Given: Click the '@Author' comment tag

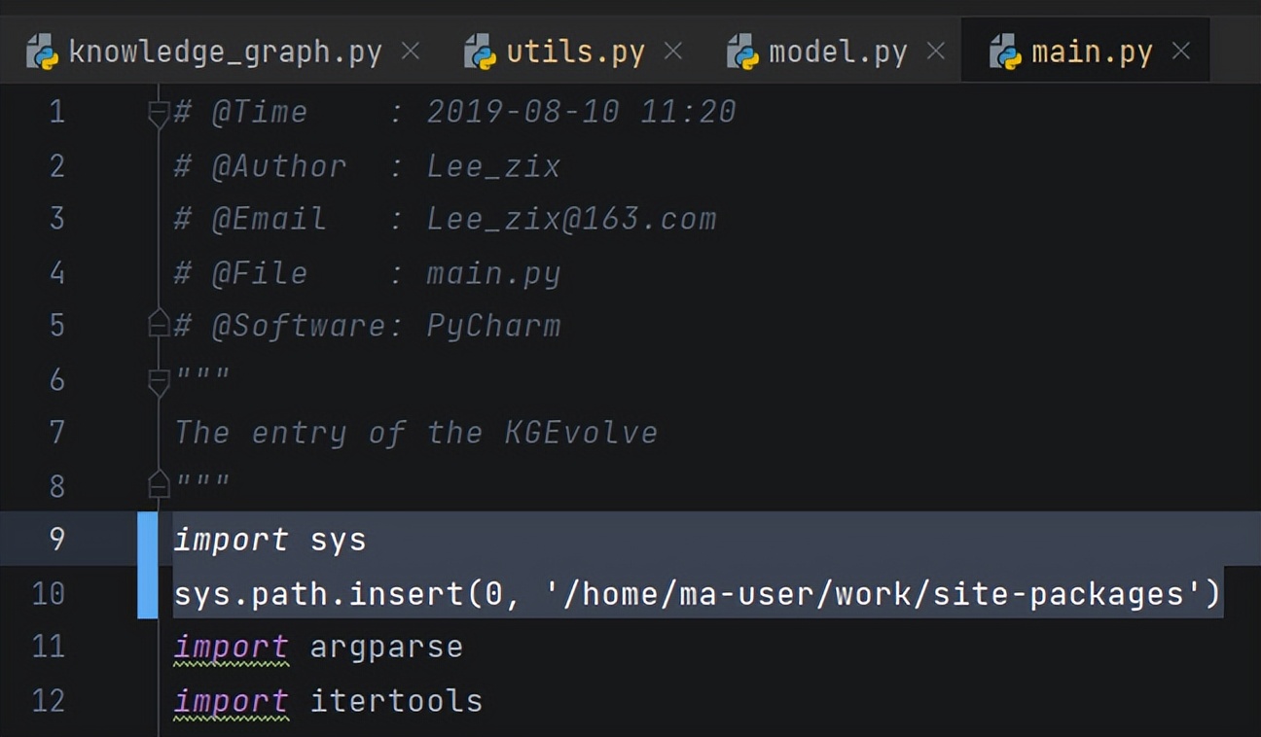Looking at the screenshot, I should 279,166.
